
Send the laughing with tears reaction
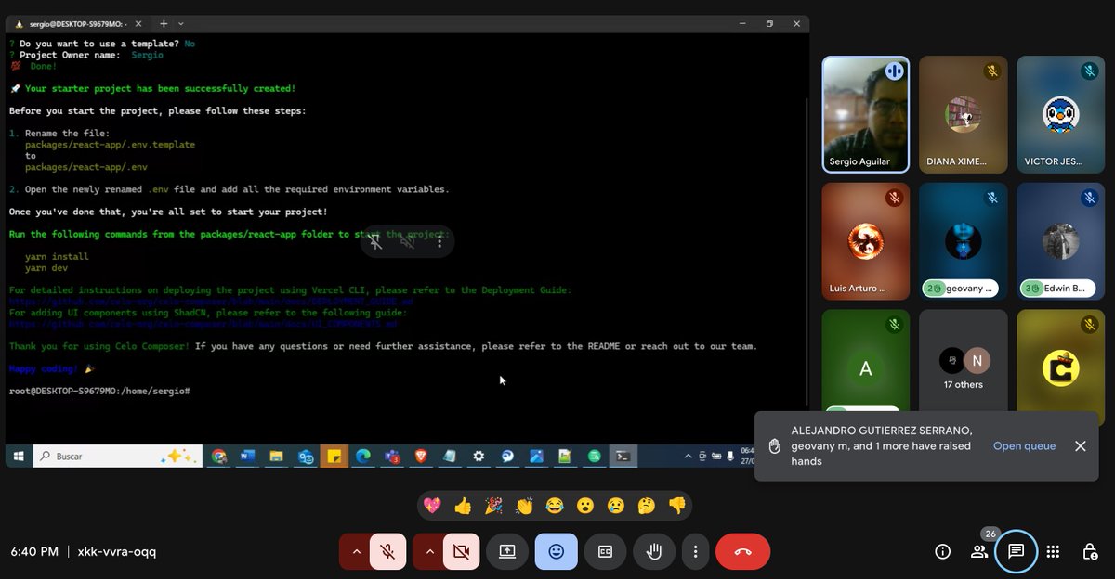click(x=555, y=506)
